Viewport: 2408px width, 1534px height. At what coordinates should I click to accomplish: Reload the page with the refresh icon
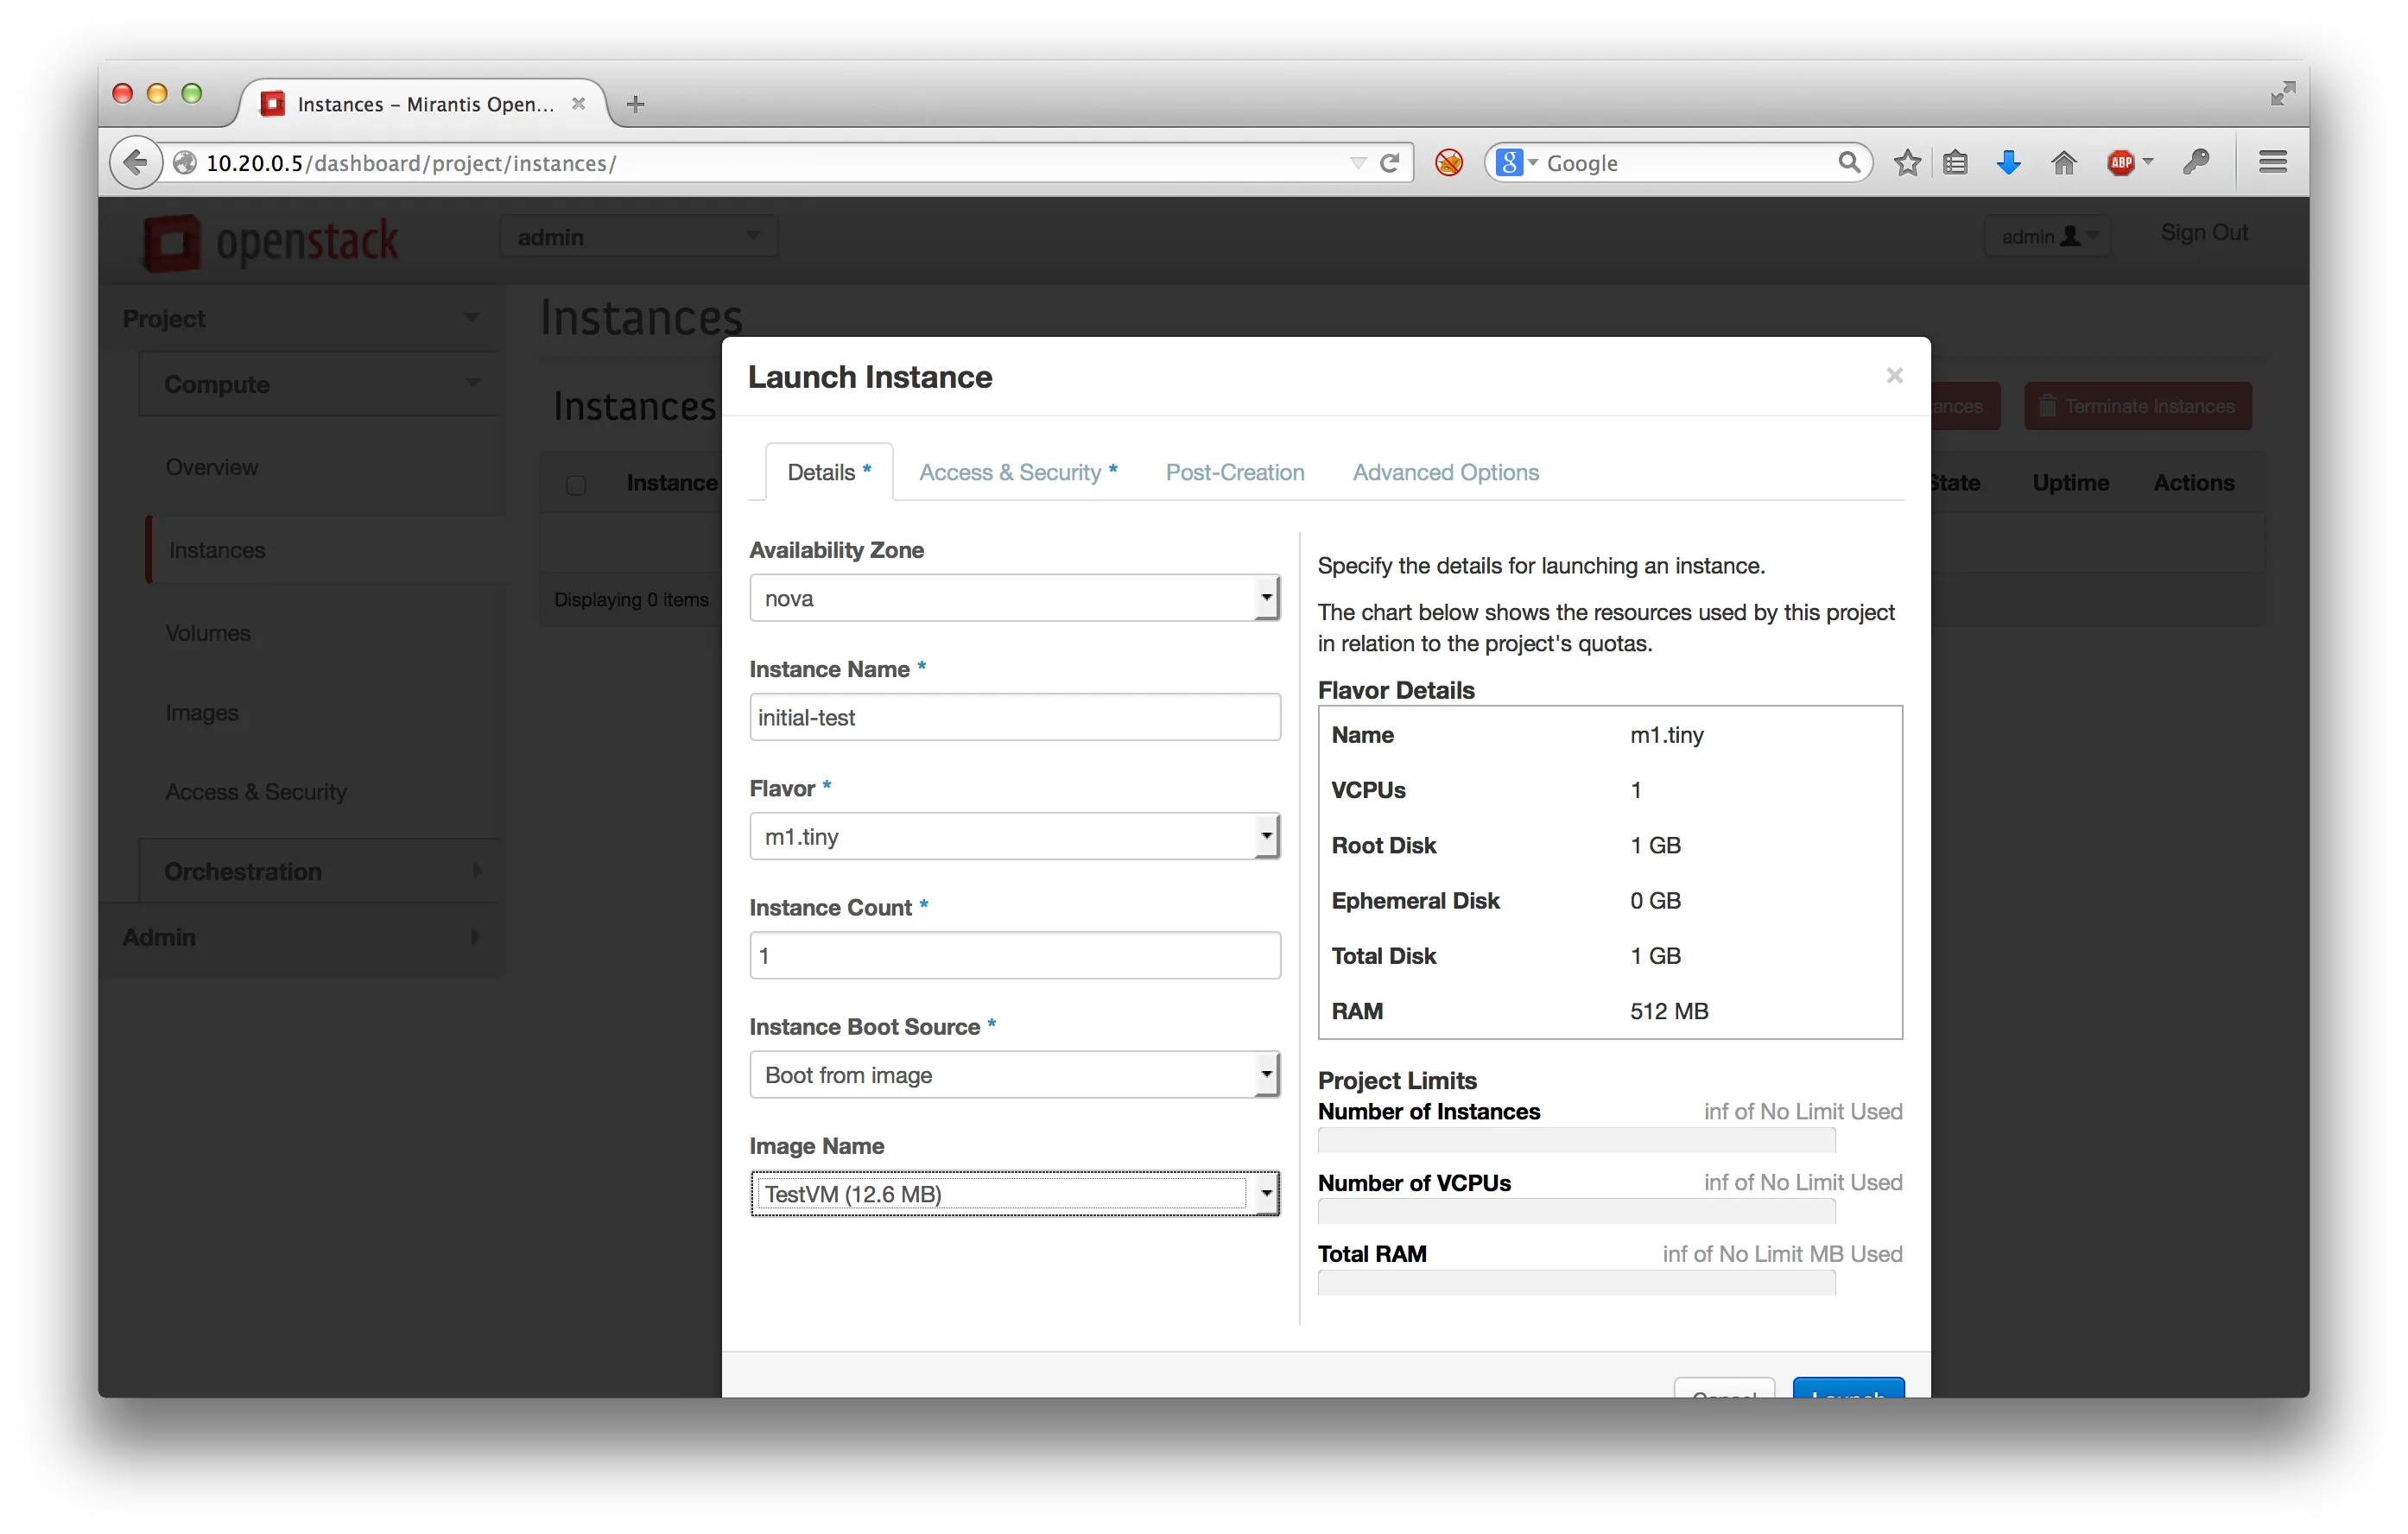1390,162
